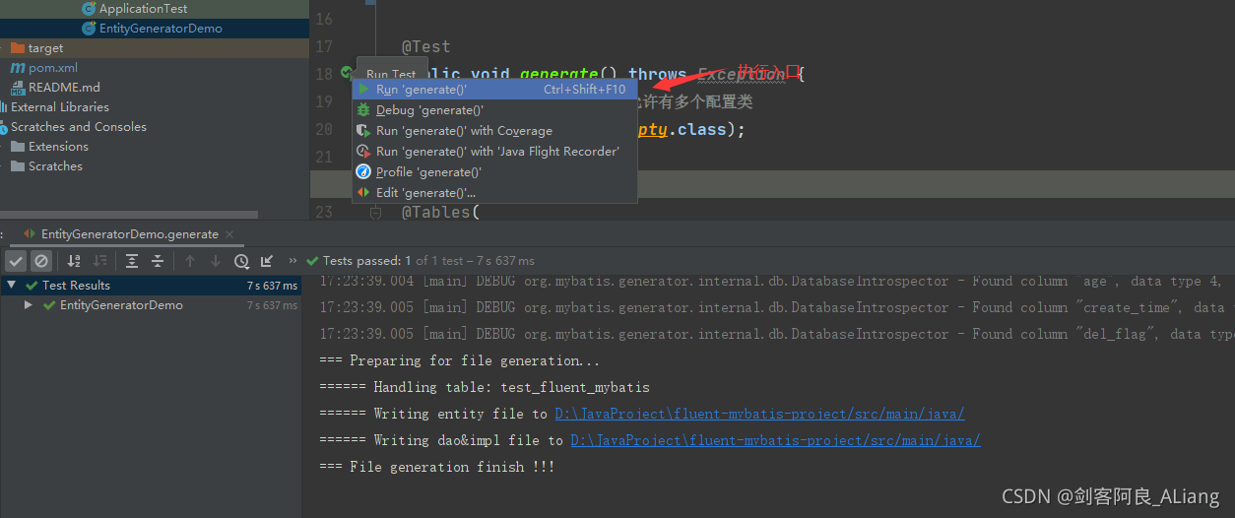
Task: Choose Profile 'generate()' option
Action: pos(494,172)
